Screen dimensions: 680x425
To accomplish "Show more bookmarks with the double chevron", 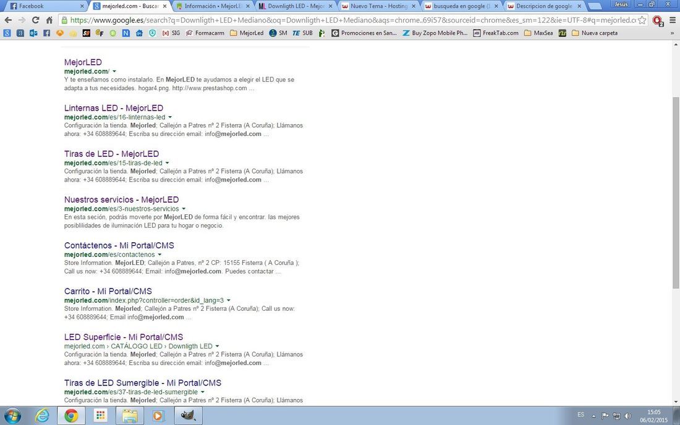I will 672,33.
